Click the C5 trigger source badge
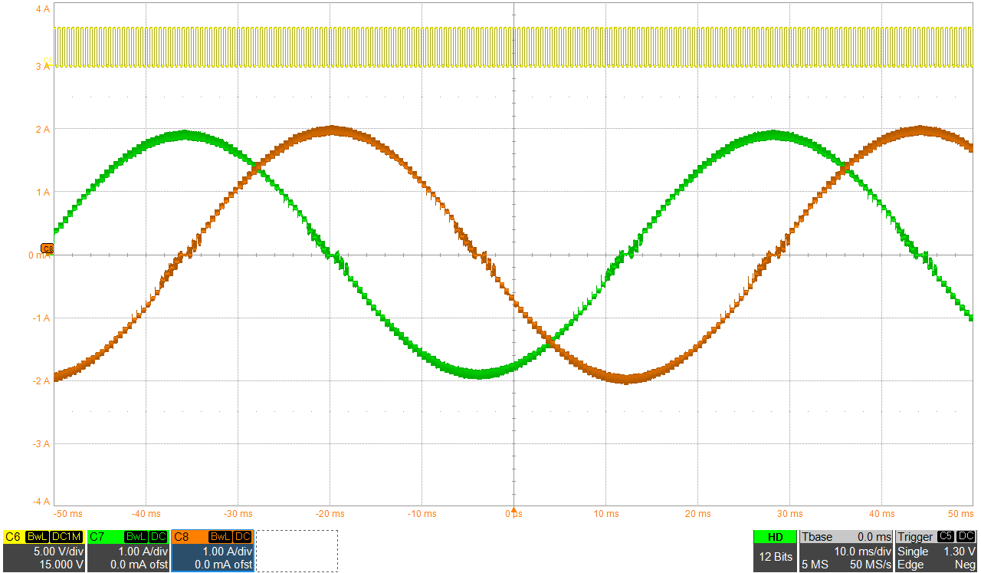 pos(947,537)
